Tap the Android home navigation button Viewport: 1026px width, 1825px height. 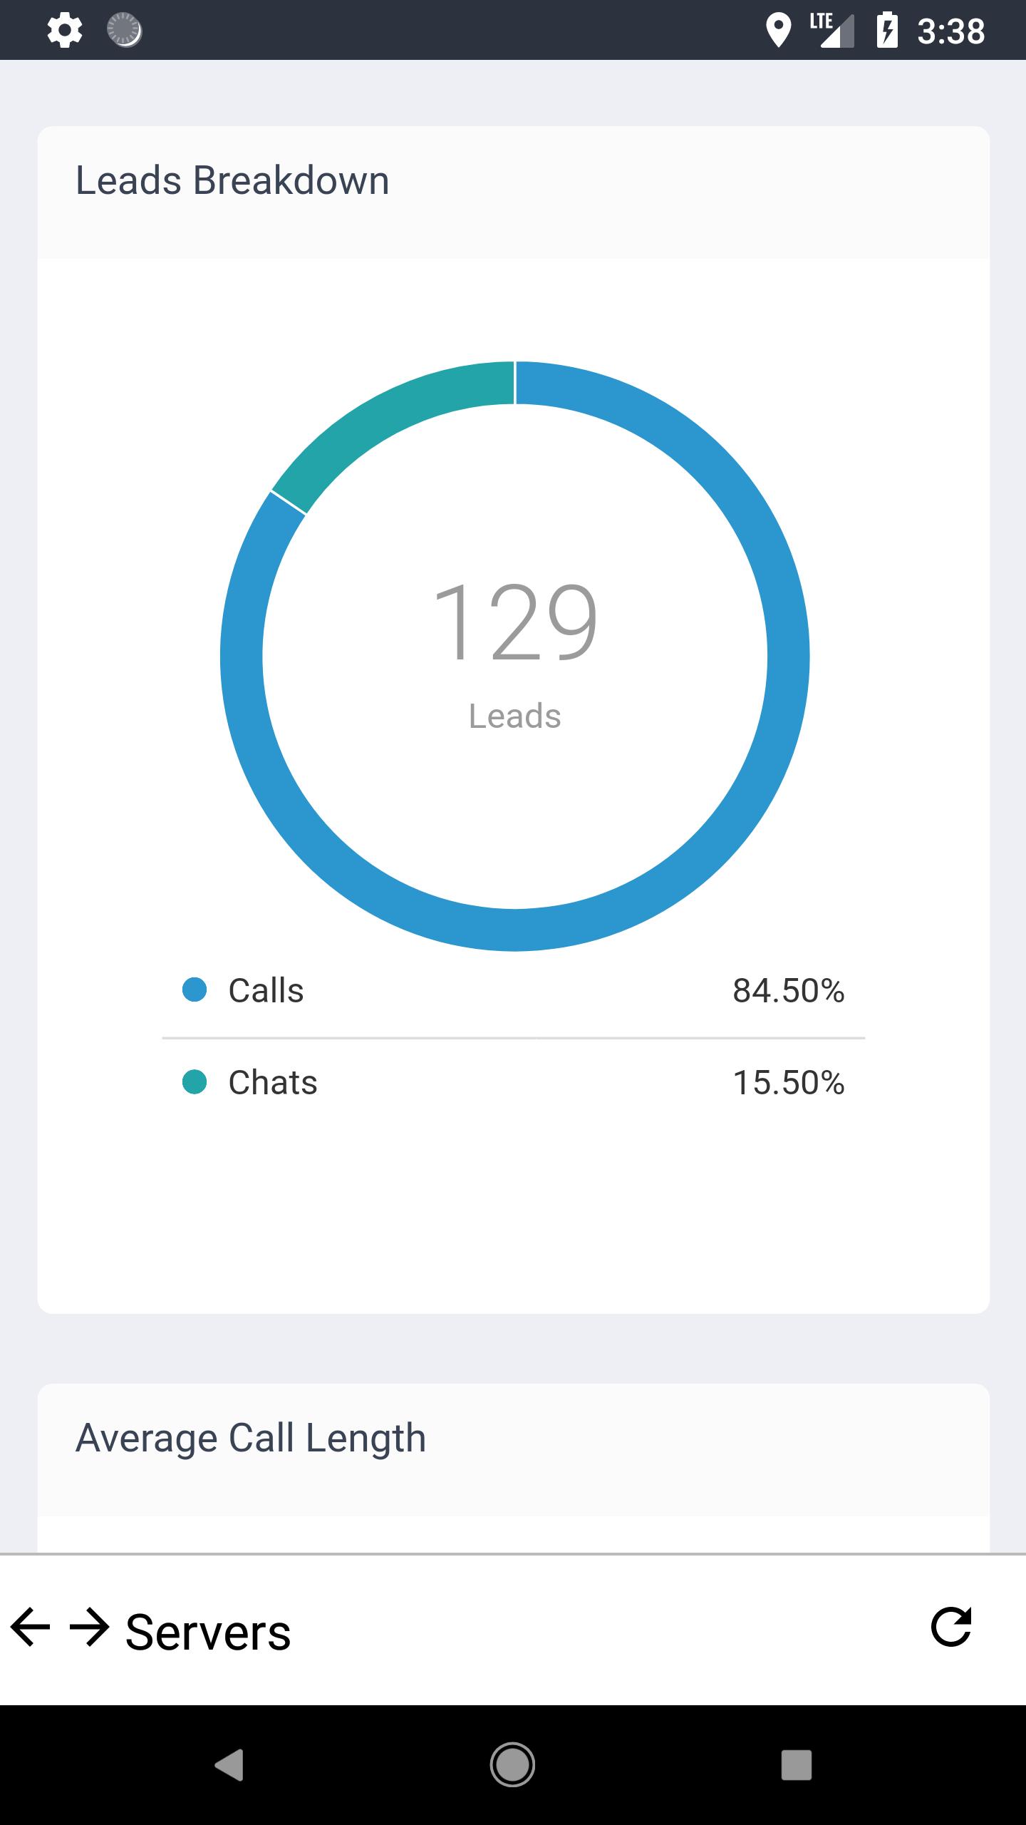(512, 1765)
